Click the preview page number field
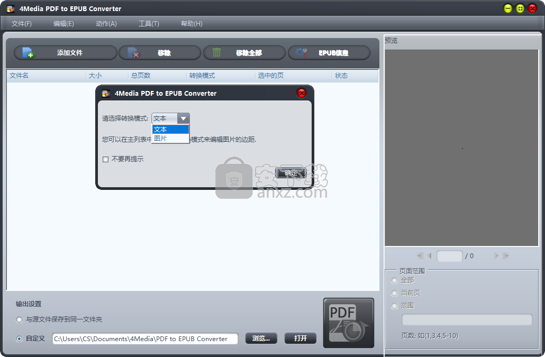 click(449, 256)
